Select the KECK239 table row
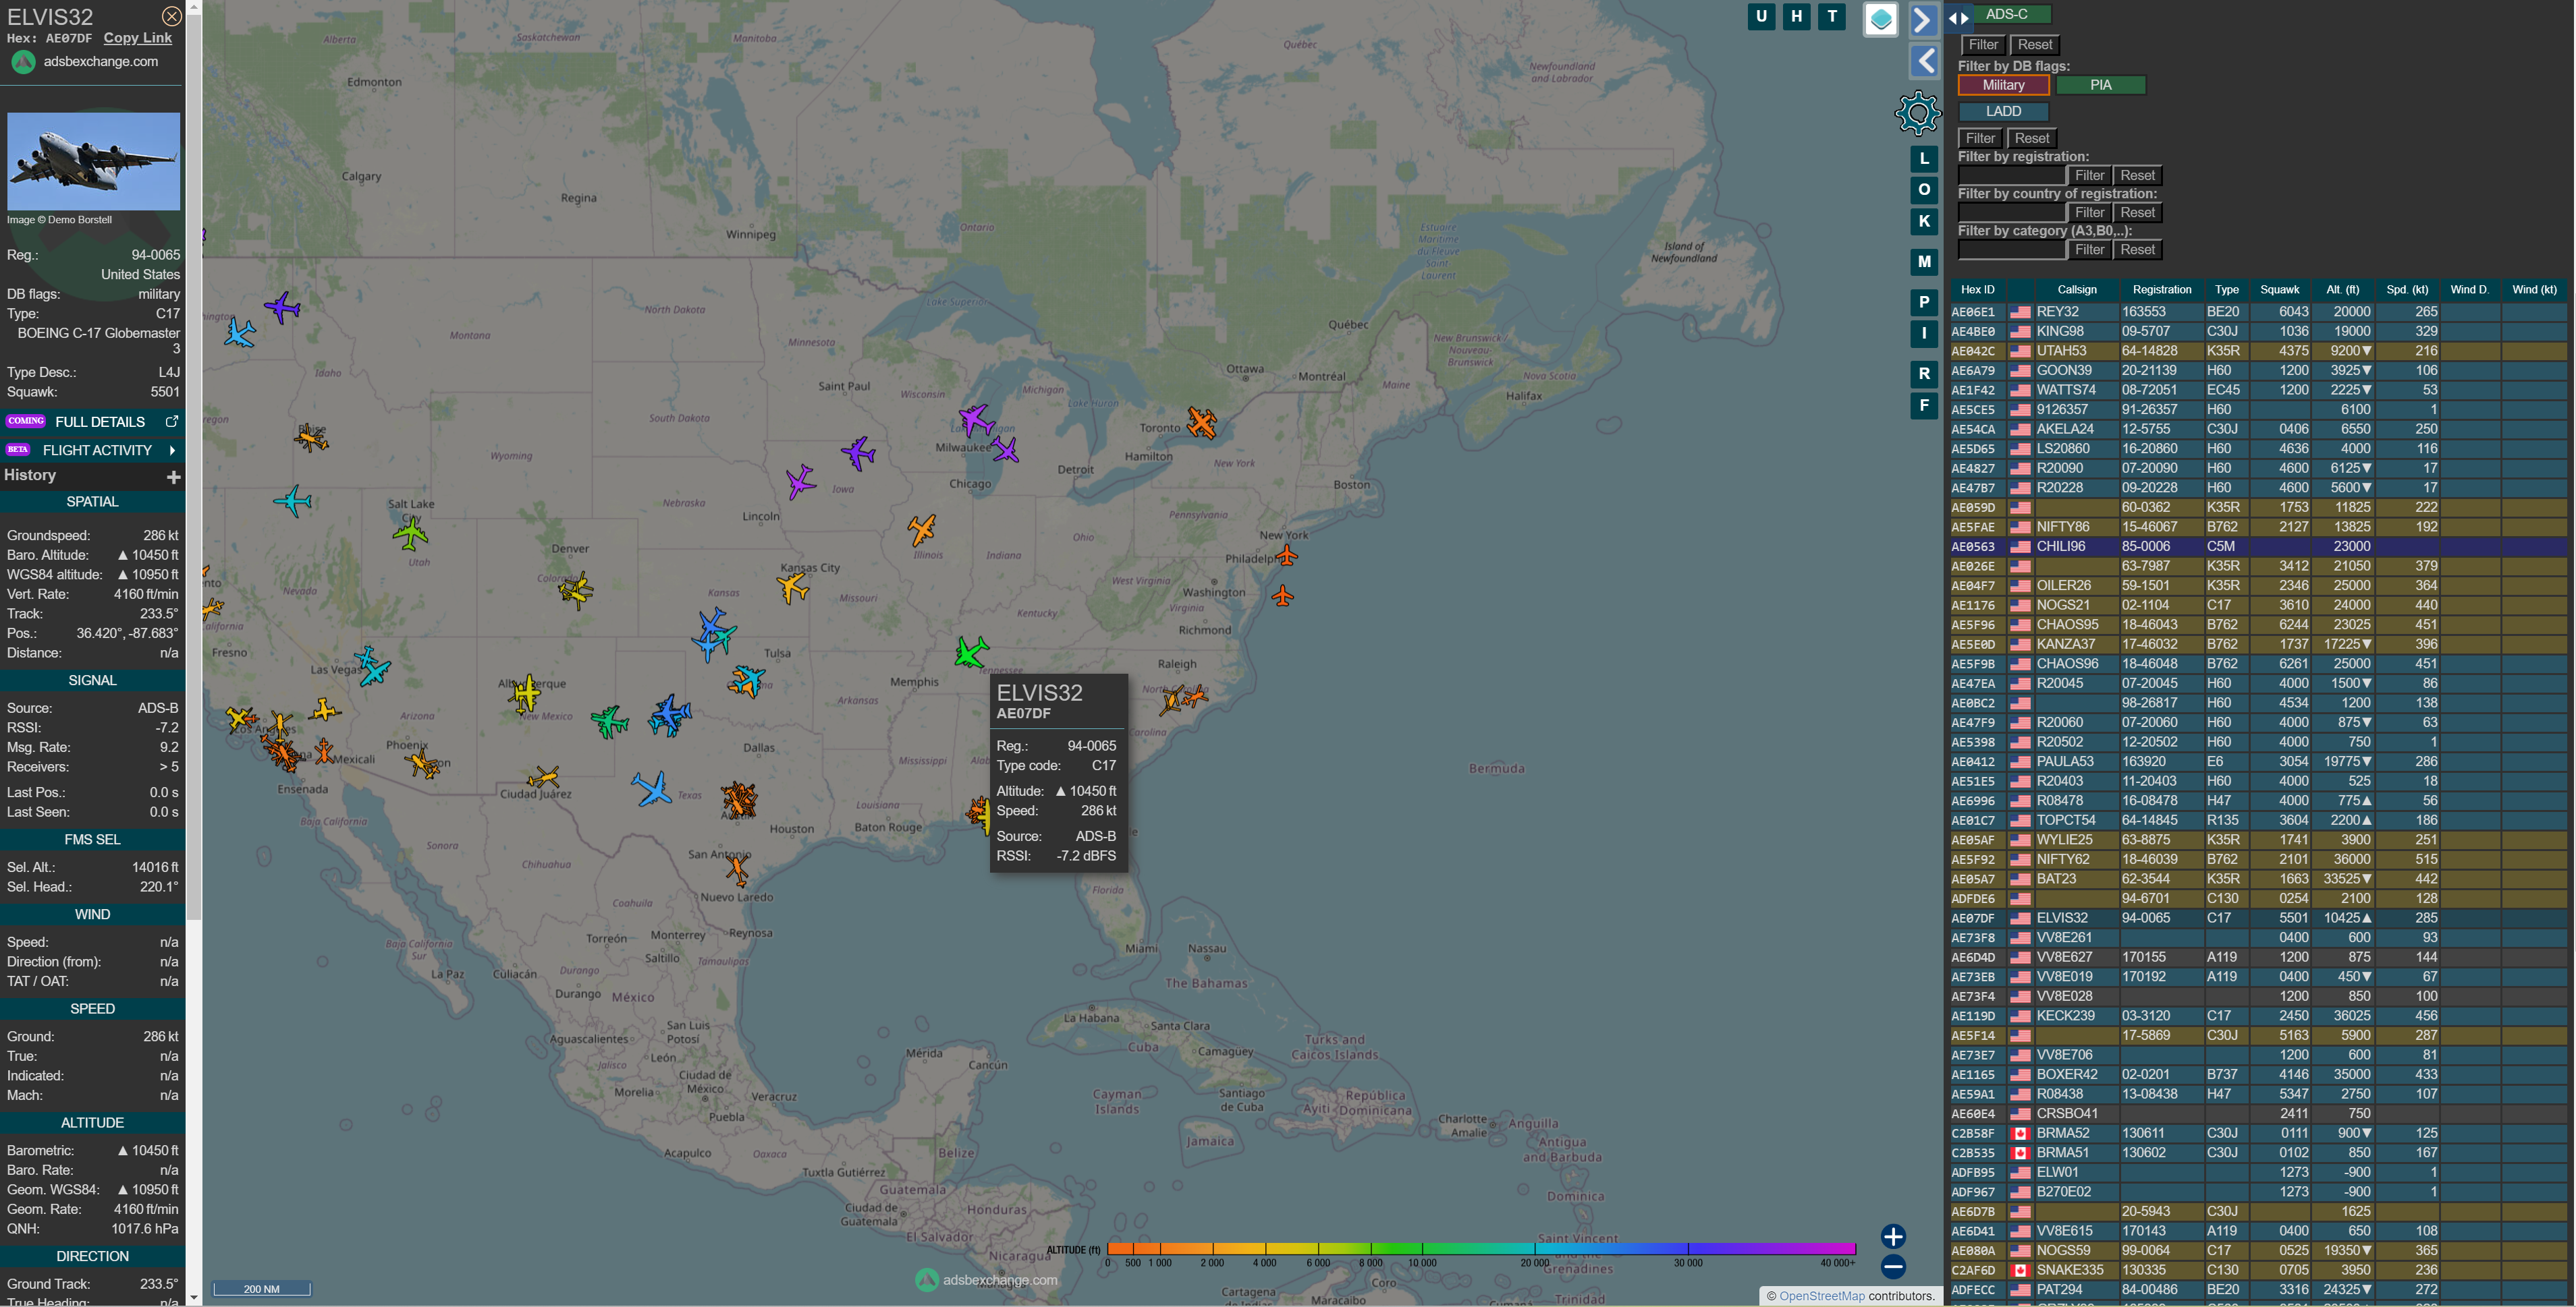2576x1307 pixels. click(x=2258, y=1015)
